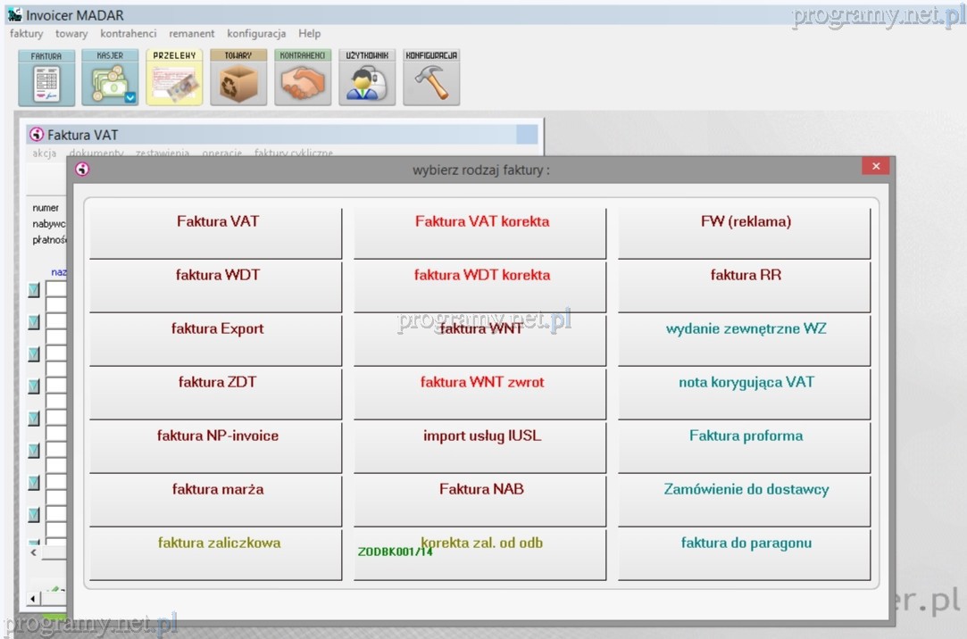Open the Konfiguracja hammer icon
The image size is (967, 639).
[431, 79]
